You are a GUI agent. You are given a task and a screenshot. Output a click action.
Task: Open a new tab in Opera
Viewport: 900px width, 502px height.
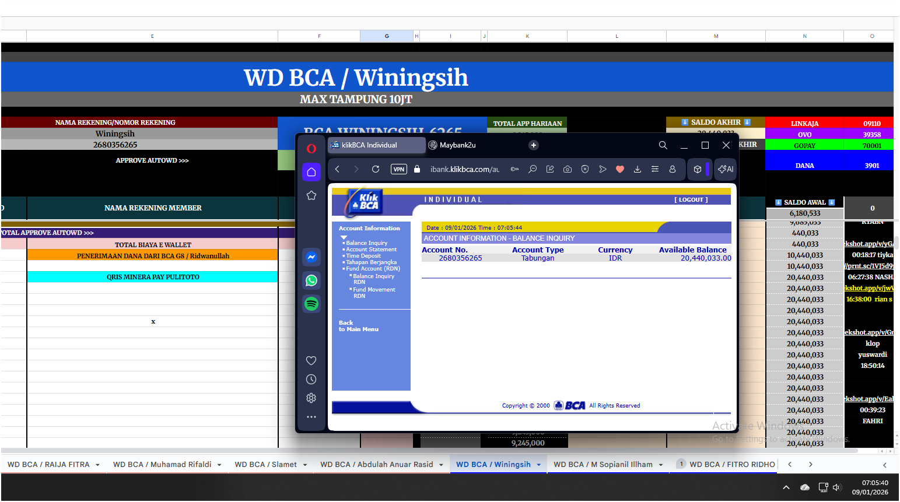click(x=534, y=145)
